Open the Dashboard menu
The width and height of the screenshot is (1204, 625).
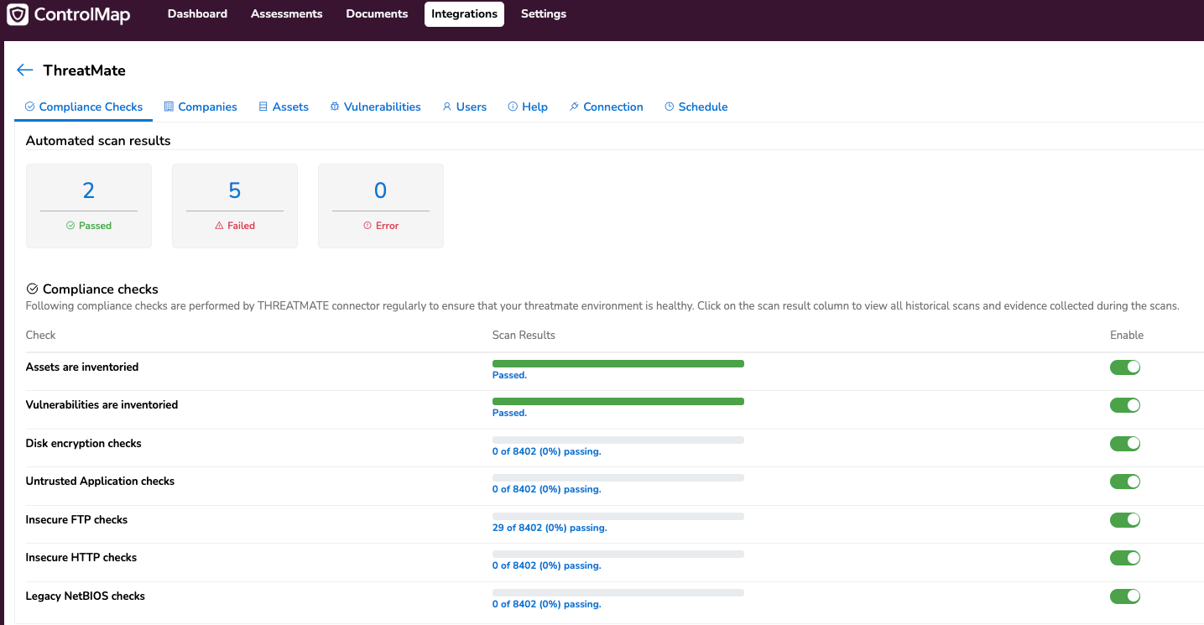197,13
